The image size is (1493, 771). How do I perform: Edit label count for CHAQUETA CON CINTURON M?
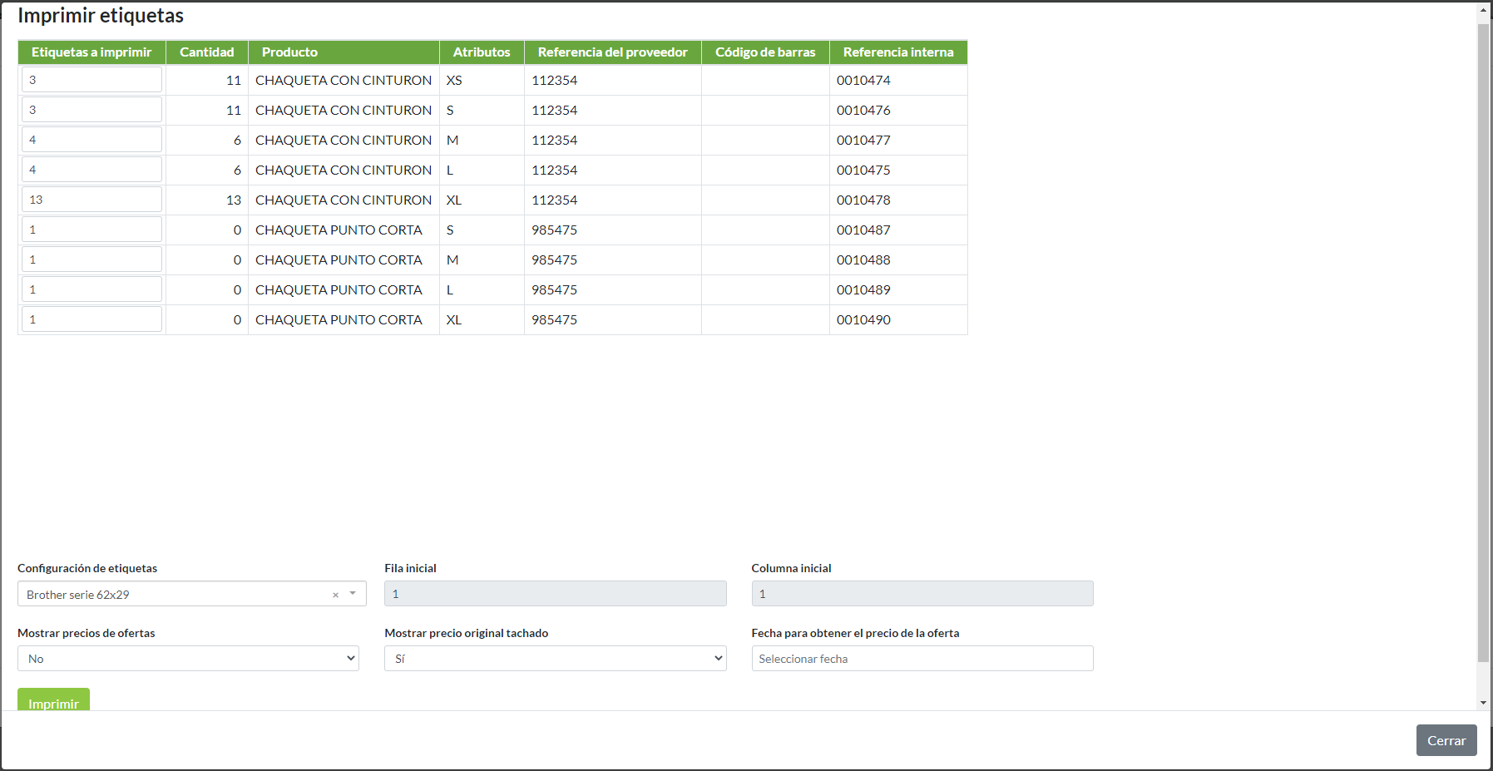click(91, 140)
